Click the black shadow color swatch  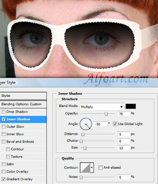(x=131, y=106)
